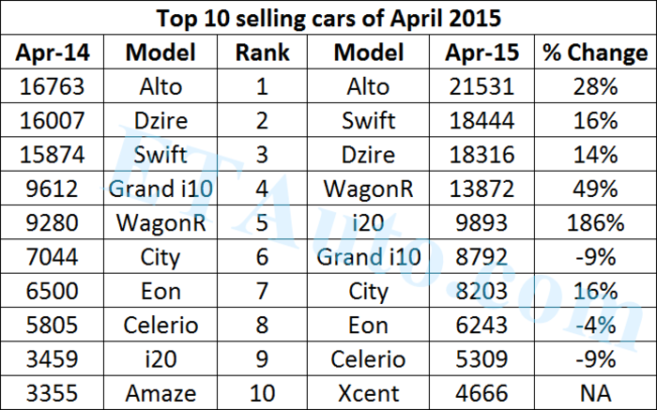Select the Apr-14 value 9612
Image resolution: width=657 pixels, height=410 pixels.
click(x=51, y=190)
